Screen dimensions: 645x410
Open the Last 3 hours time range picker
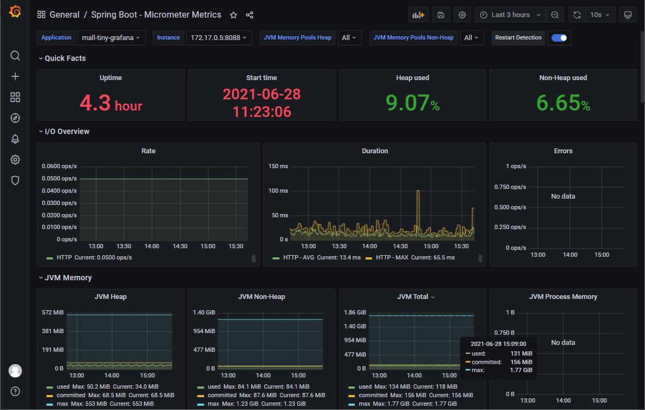[510, 15]
